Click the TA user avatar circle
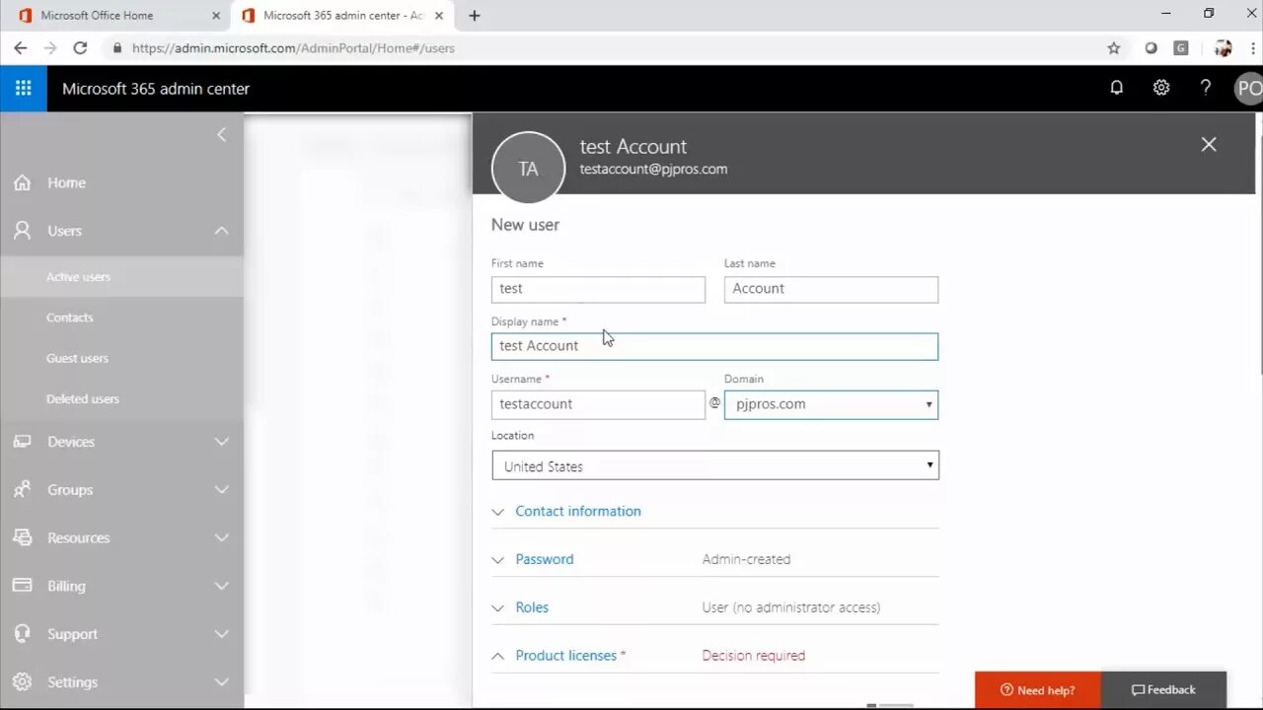The height and width of the screenshot is (710, 1263). pos(528,169)
